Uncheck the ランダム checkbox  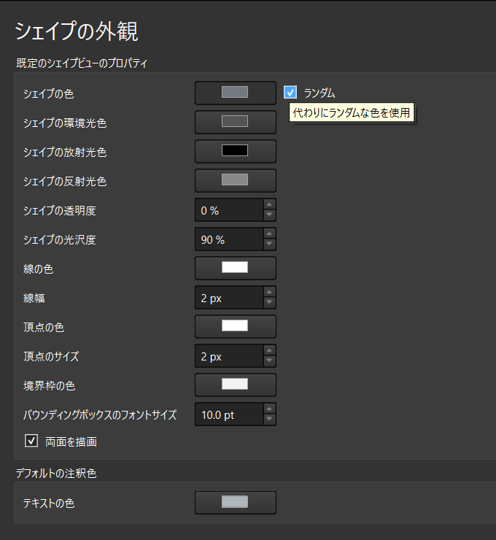click(x=290, y=92)
